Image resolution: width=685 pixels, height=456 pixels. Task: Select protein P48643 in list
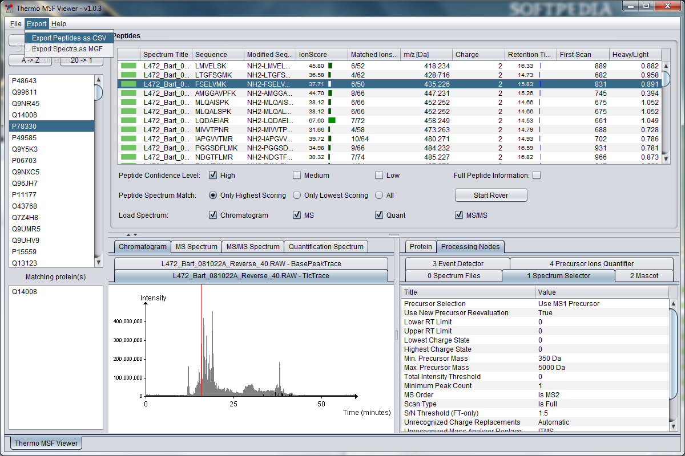tap(51, 81)
